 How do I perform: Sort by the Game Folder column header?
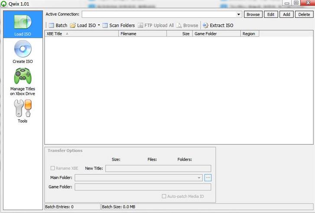tap(217, 33)
